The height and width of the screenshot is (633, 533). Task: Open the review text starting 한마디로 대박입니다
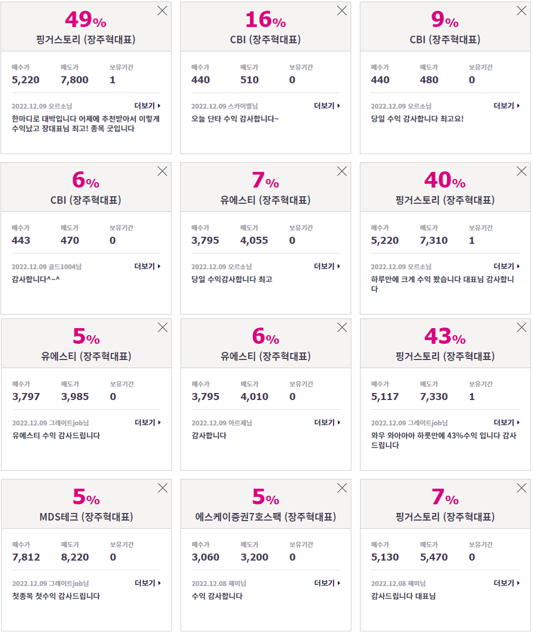85,124
